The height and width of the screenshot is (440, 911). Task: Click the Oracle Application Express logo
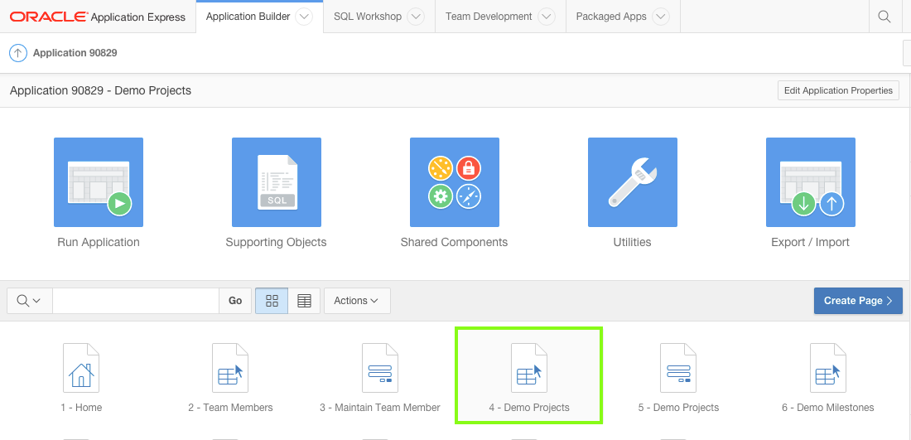click(x=98, y=17)
